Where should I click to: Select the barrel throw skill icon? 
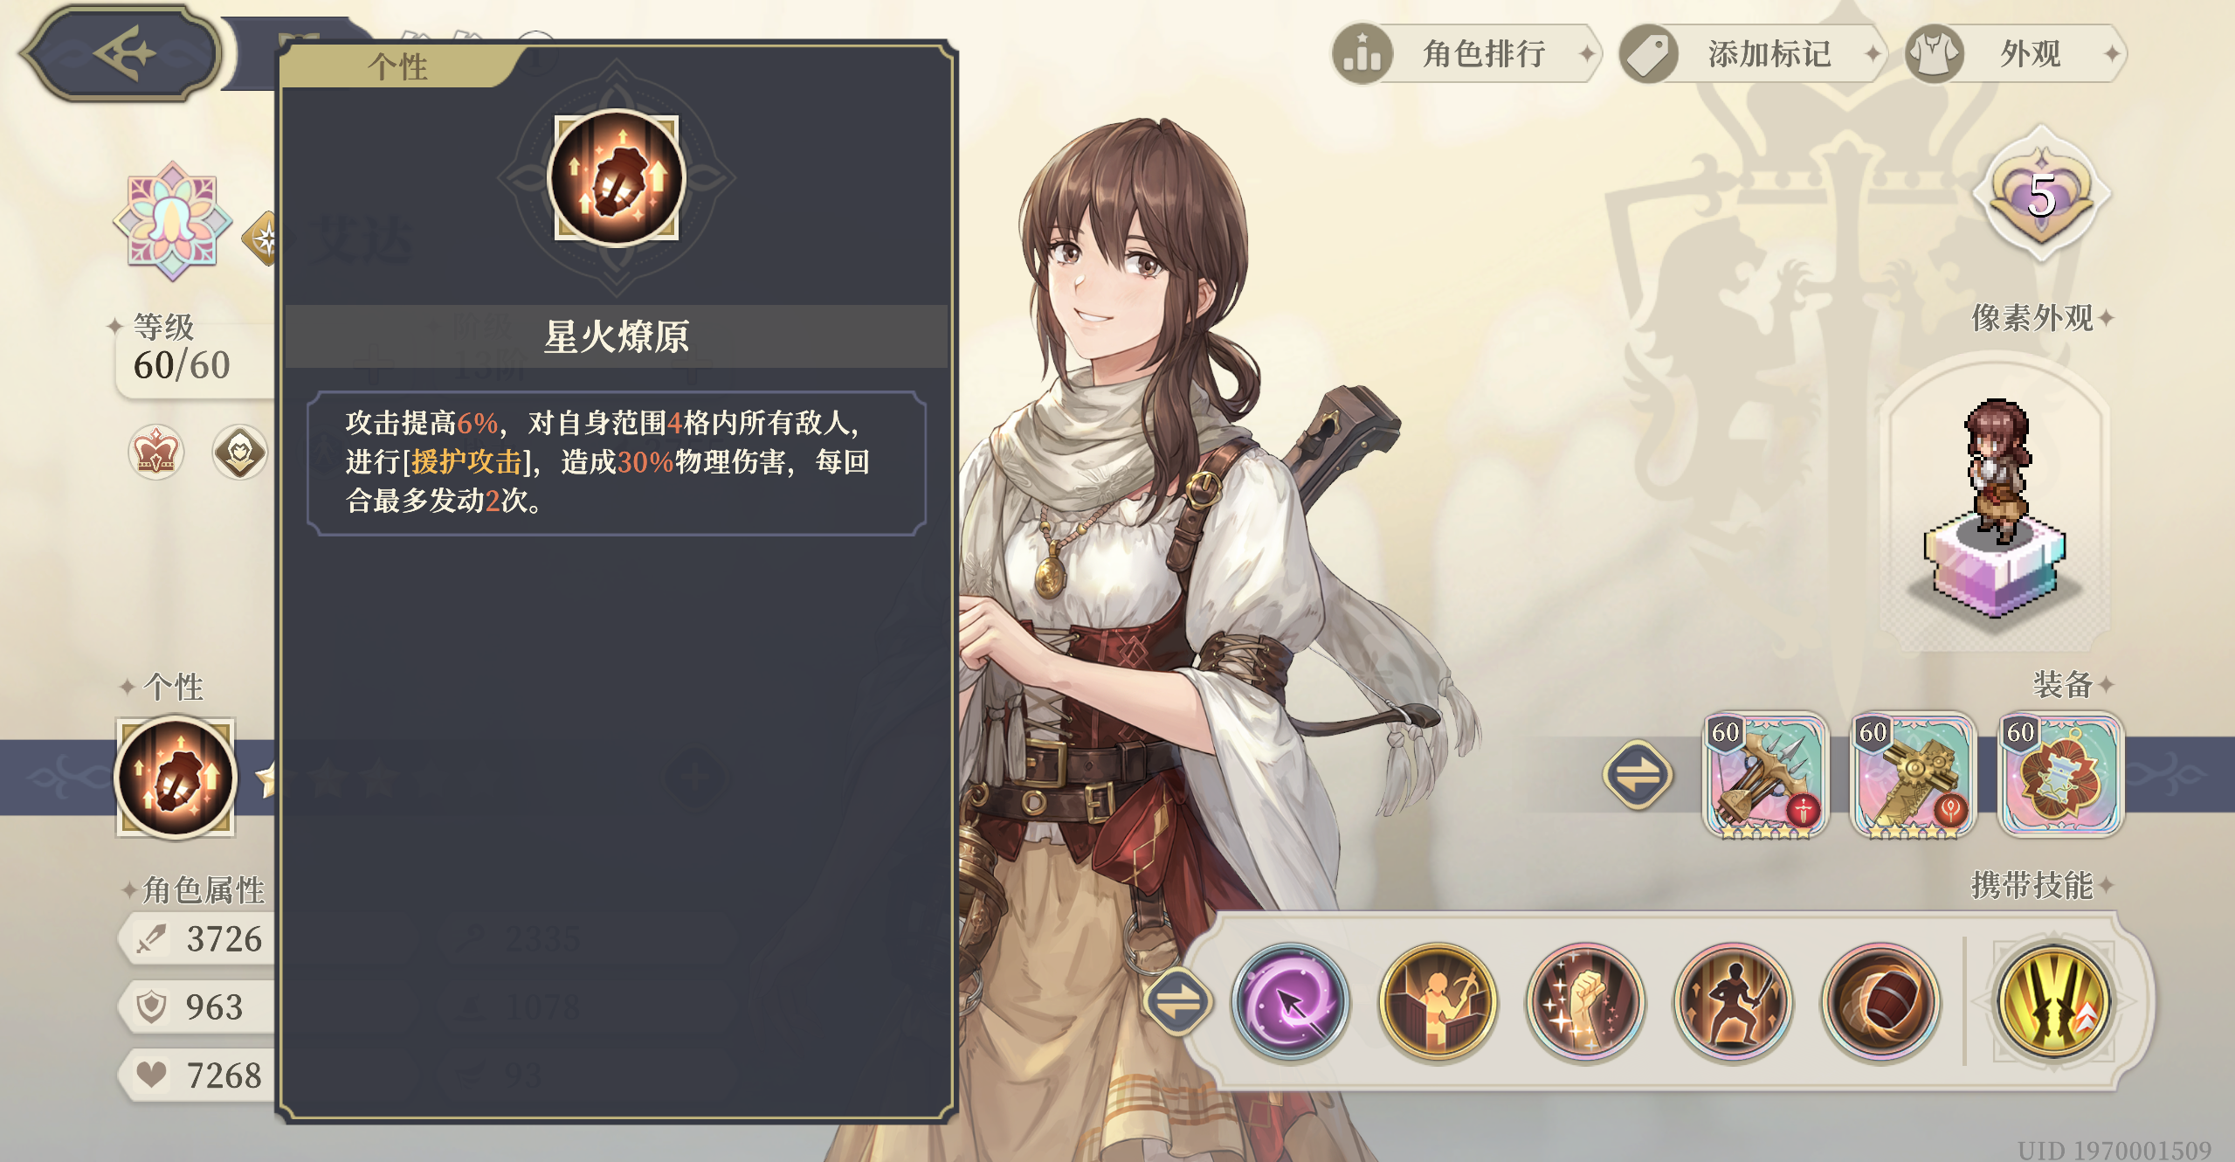(x=1880, y=1002)
